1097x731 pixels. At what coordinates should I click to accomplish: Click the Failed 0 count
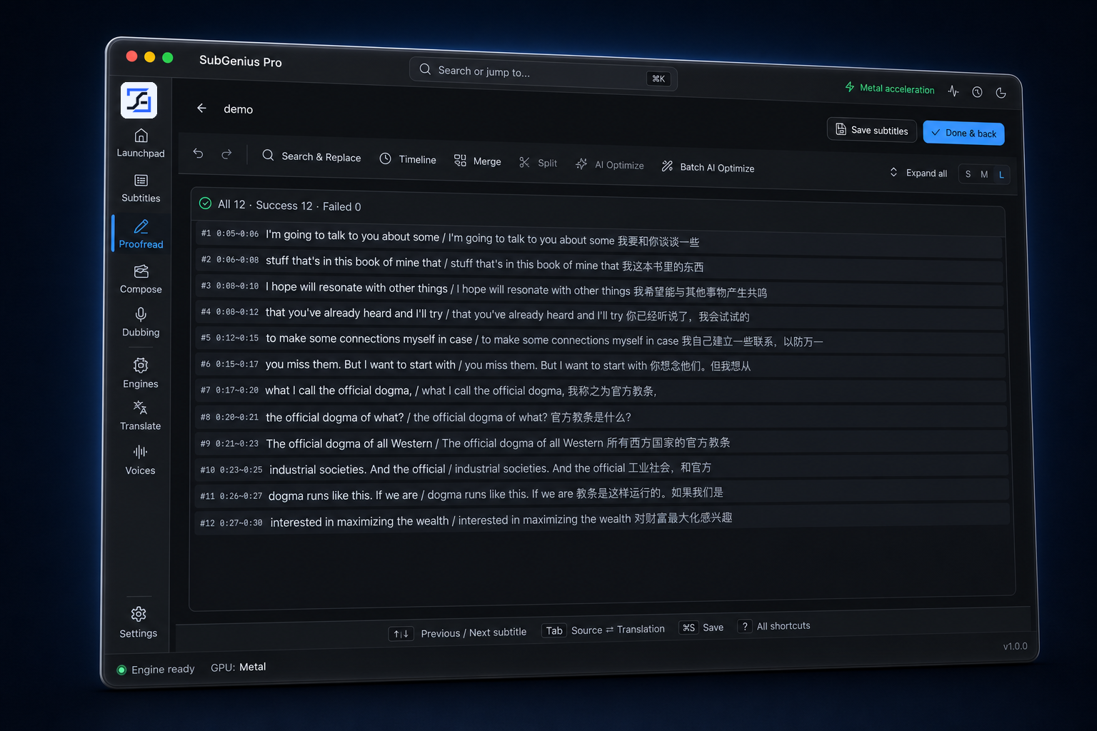point(341,206)
